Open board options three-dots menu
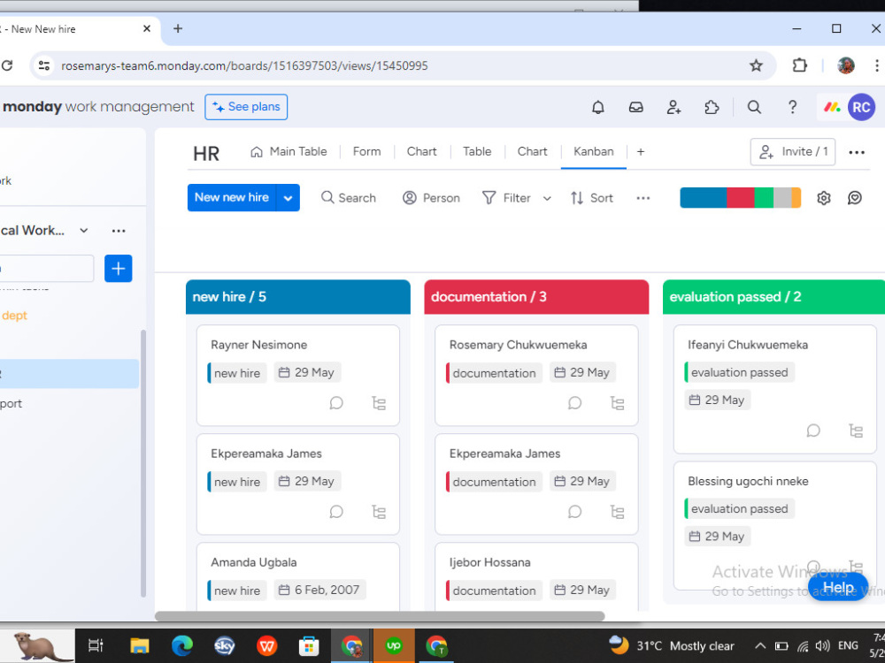This screenshot has height=663, width=885. click(x=856, y=152)
